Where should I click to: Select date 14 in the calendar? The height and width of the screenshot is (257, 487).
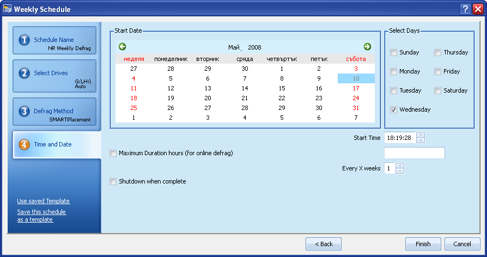245,88
